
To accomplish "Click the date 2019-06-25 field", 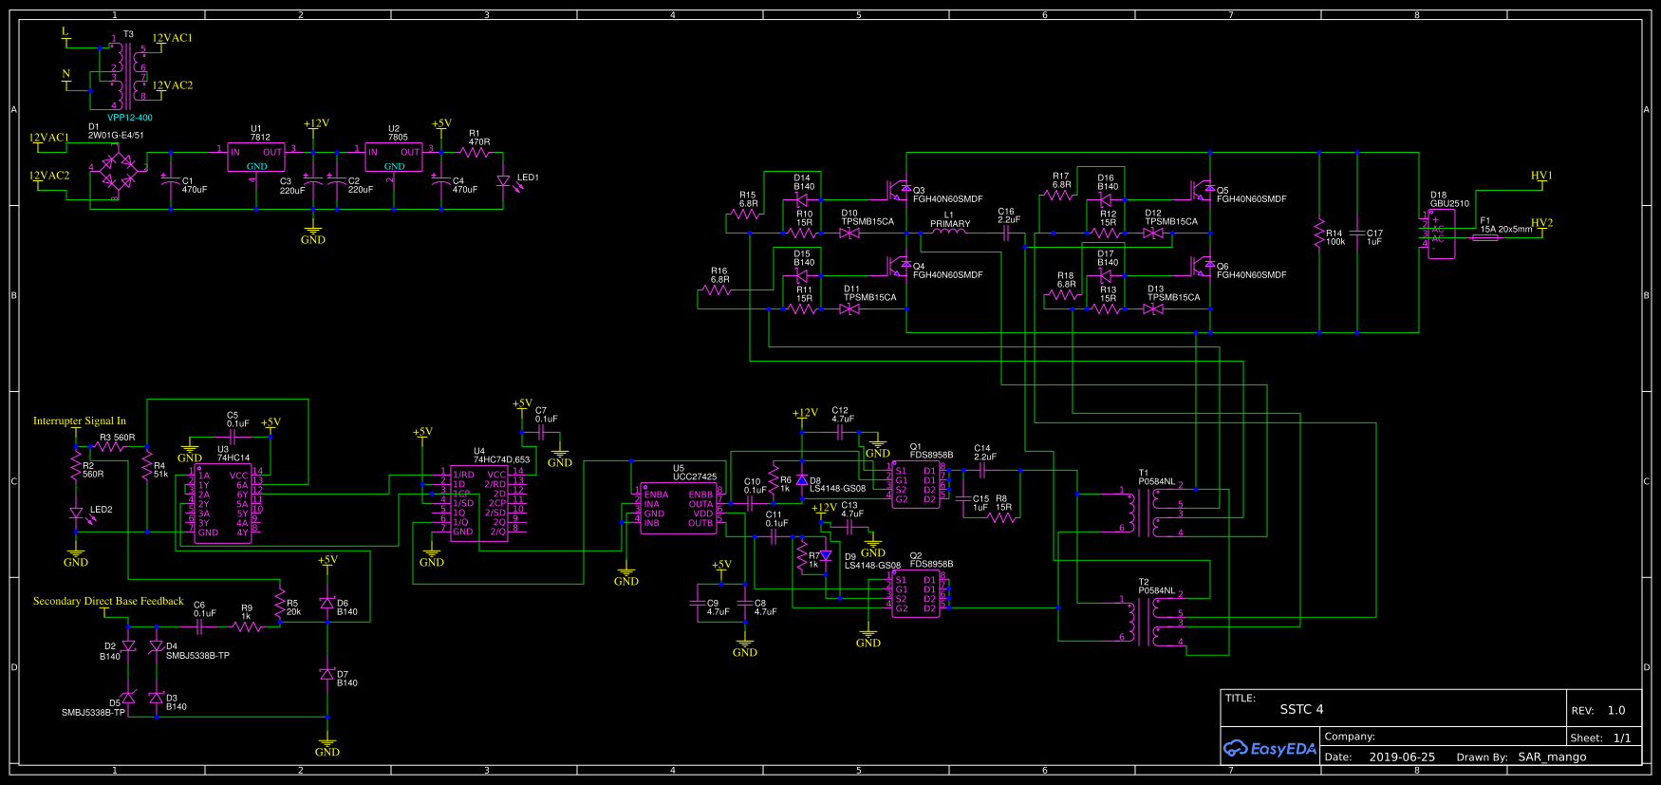I will pos(1402,757).
